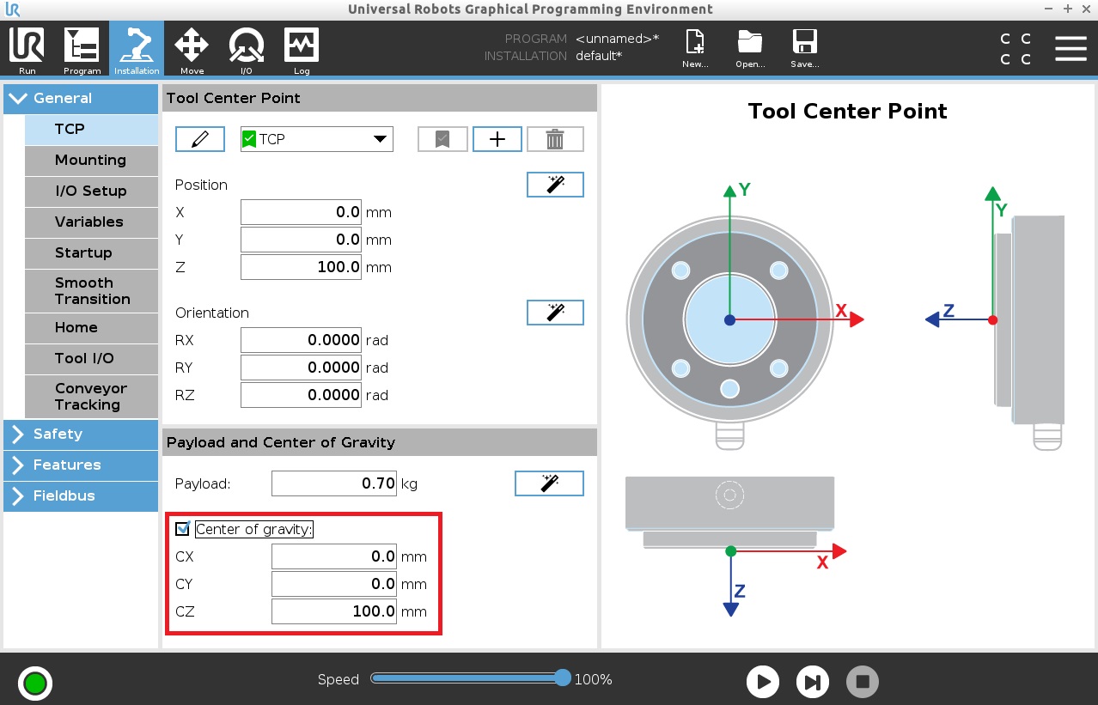Click the Position X input field
This screenshot has height=705, width=1098.
[302, 212]
